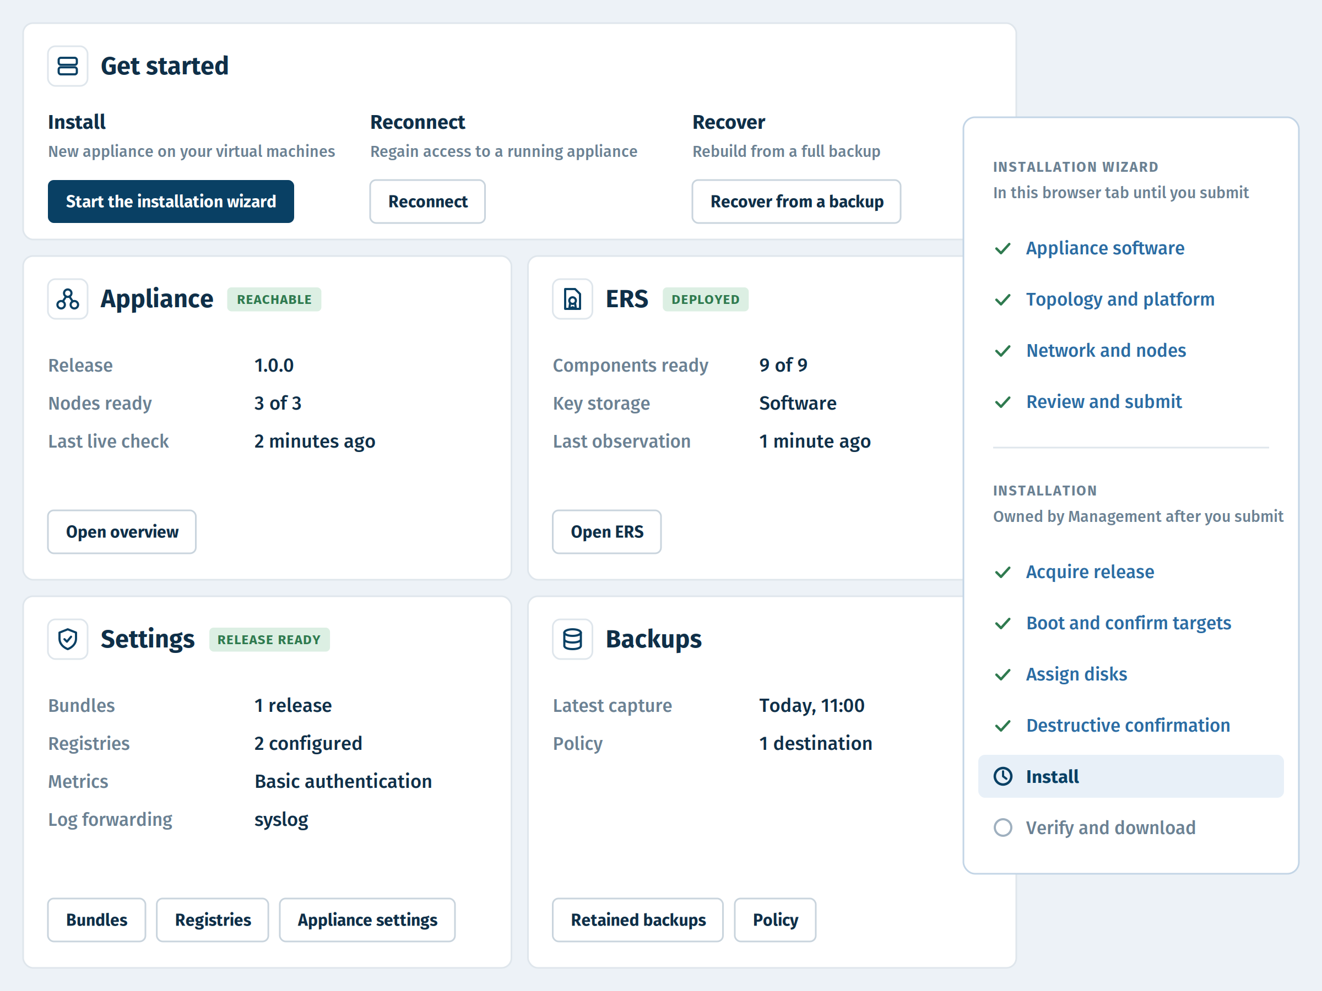Select the current Install step

click(1131, 776)
